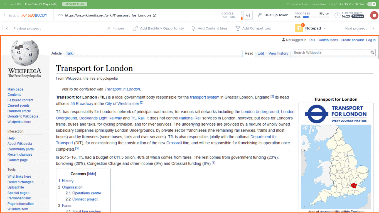Go to next prospect arrow
The image size is (379, 213).
click(373, 28)
